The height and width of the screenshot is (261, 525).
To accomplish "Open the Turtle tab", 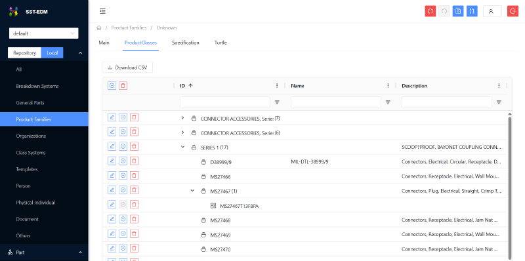I will (x=220, y=43).
